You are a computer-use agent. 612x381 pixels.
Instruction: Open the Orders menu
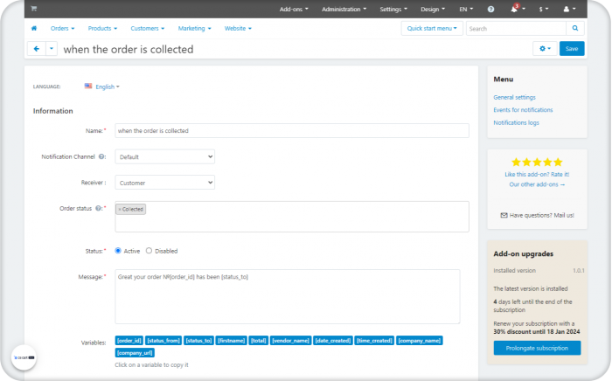point(62,28)
